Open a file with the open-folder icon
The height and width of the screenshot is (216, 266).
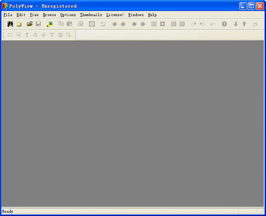(30, 24)
